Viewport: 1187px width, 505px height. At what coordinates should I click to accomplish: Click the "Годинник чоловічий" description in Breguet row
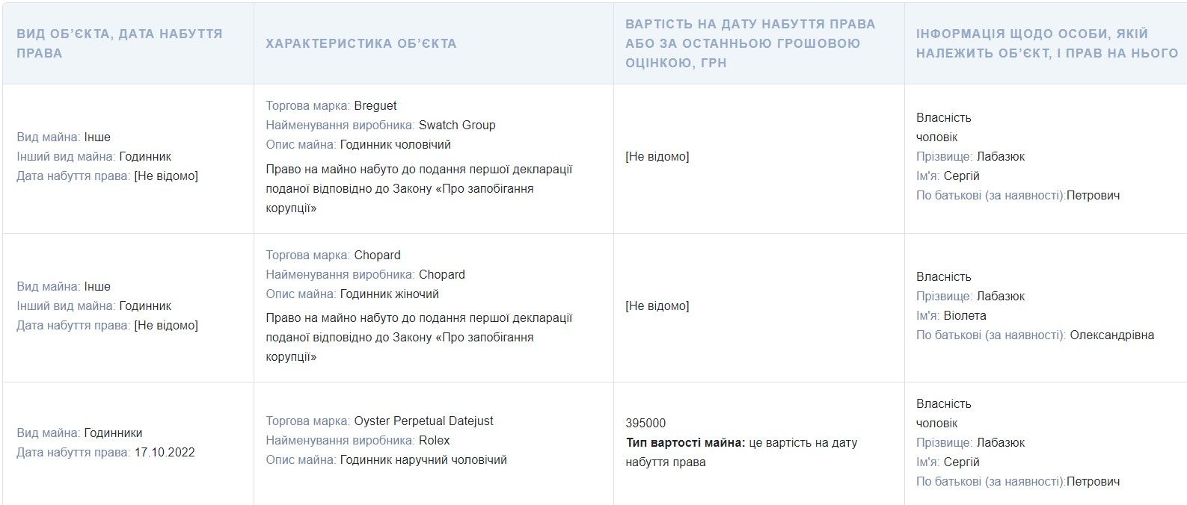click(396, 144)
